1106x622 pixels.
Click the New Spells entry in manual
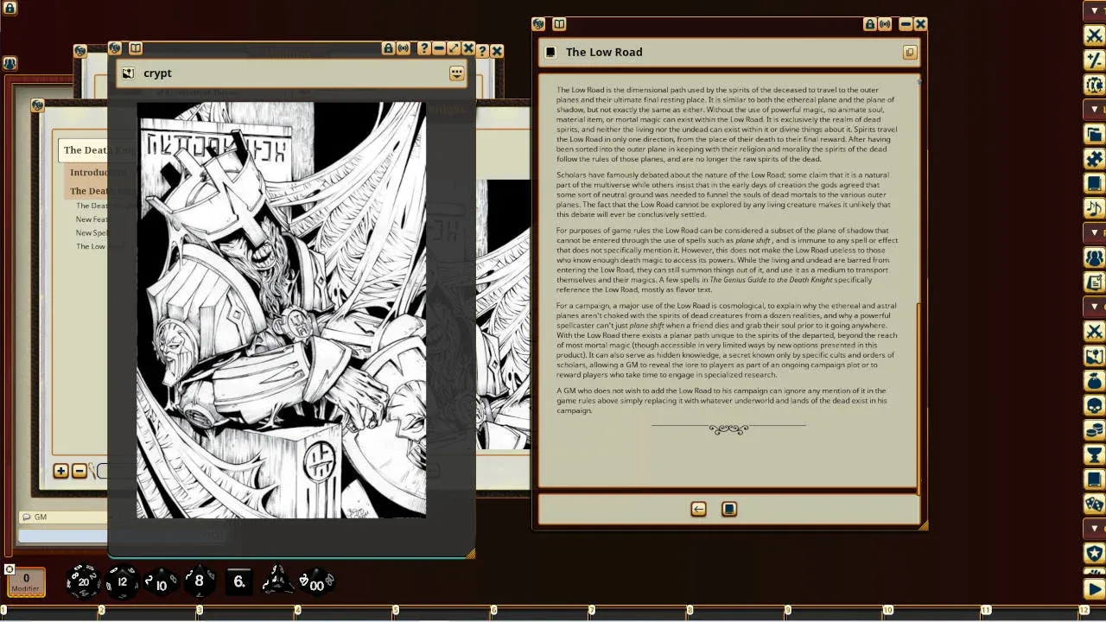[92, 233]
